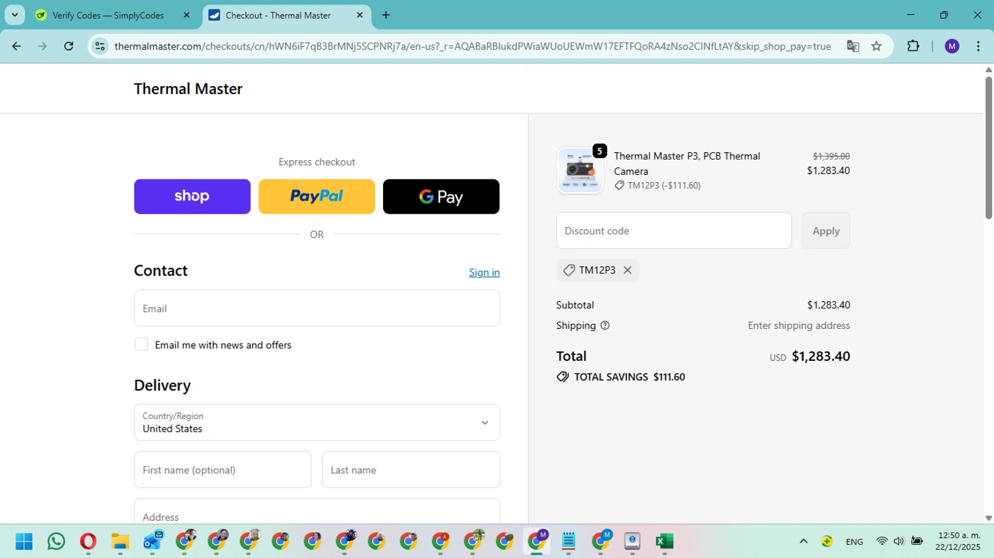Open the Notepad taskbar icon
This screenshot has height=558, width=994.
(569, 541)
